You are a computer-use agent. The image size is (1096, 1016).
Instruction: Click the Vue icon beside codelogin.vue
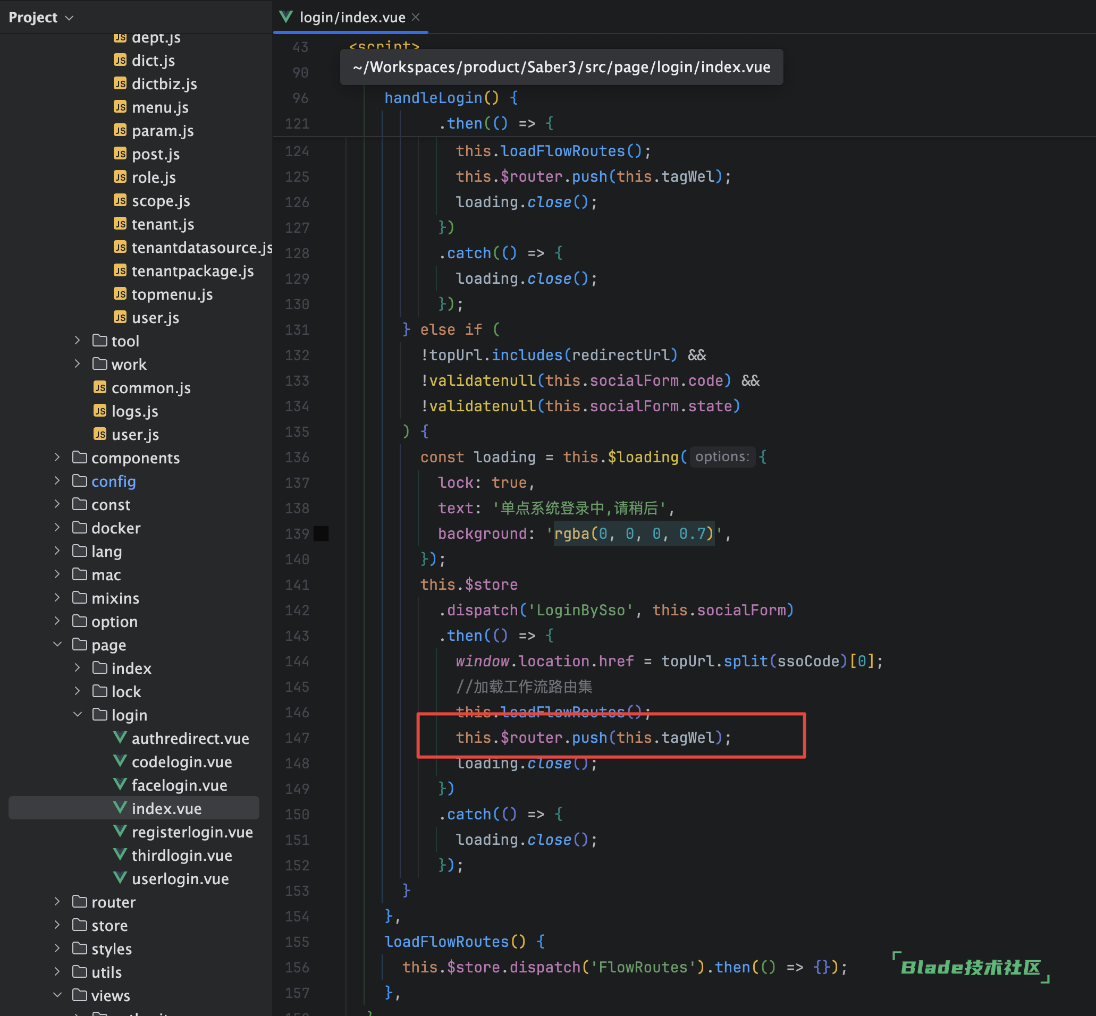(120, 761)
